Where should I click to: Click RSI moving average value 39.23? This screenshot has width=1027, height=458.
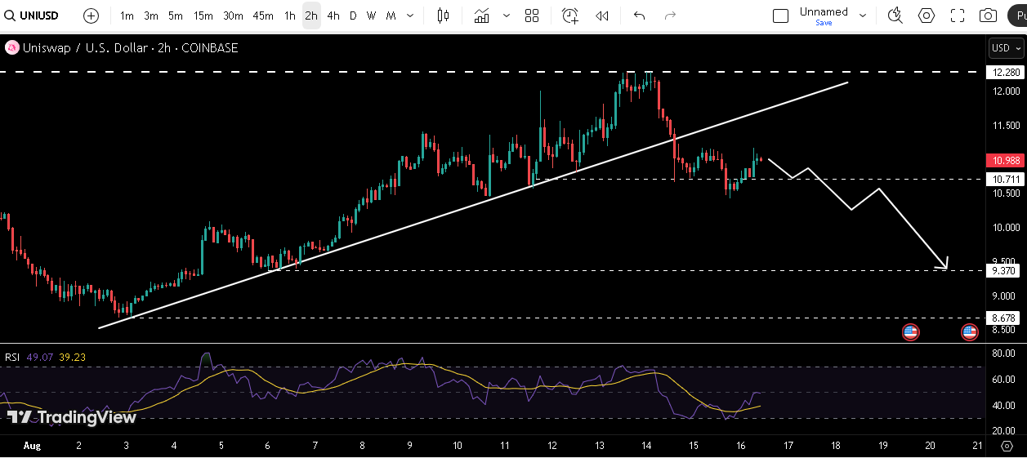tap(72, 357)
